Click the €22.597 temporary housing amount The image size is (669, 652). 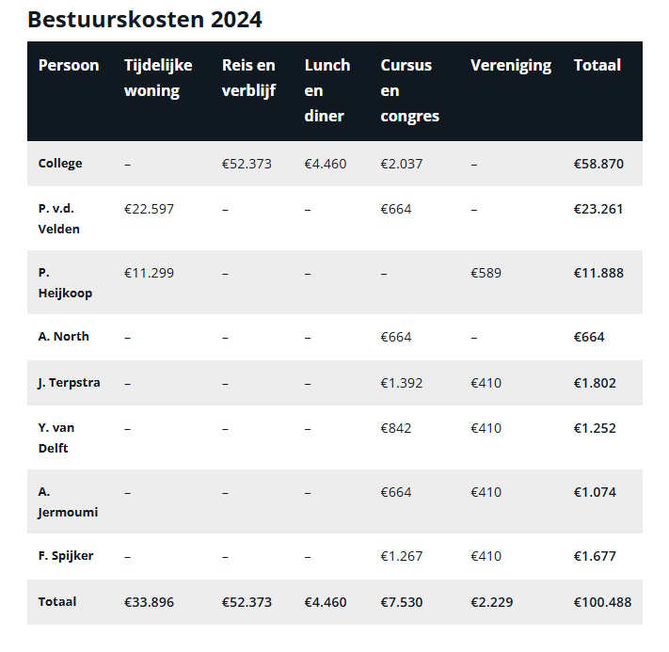pyautogui.click(x=149, y=209)
